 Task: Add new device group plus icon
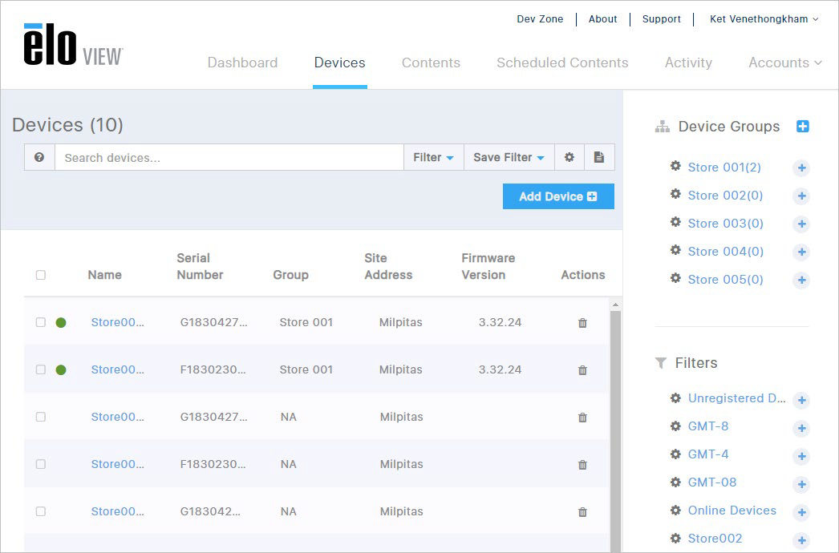point(803,126)
